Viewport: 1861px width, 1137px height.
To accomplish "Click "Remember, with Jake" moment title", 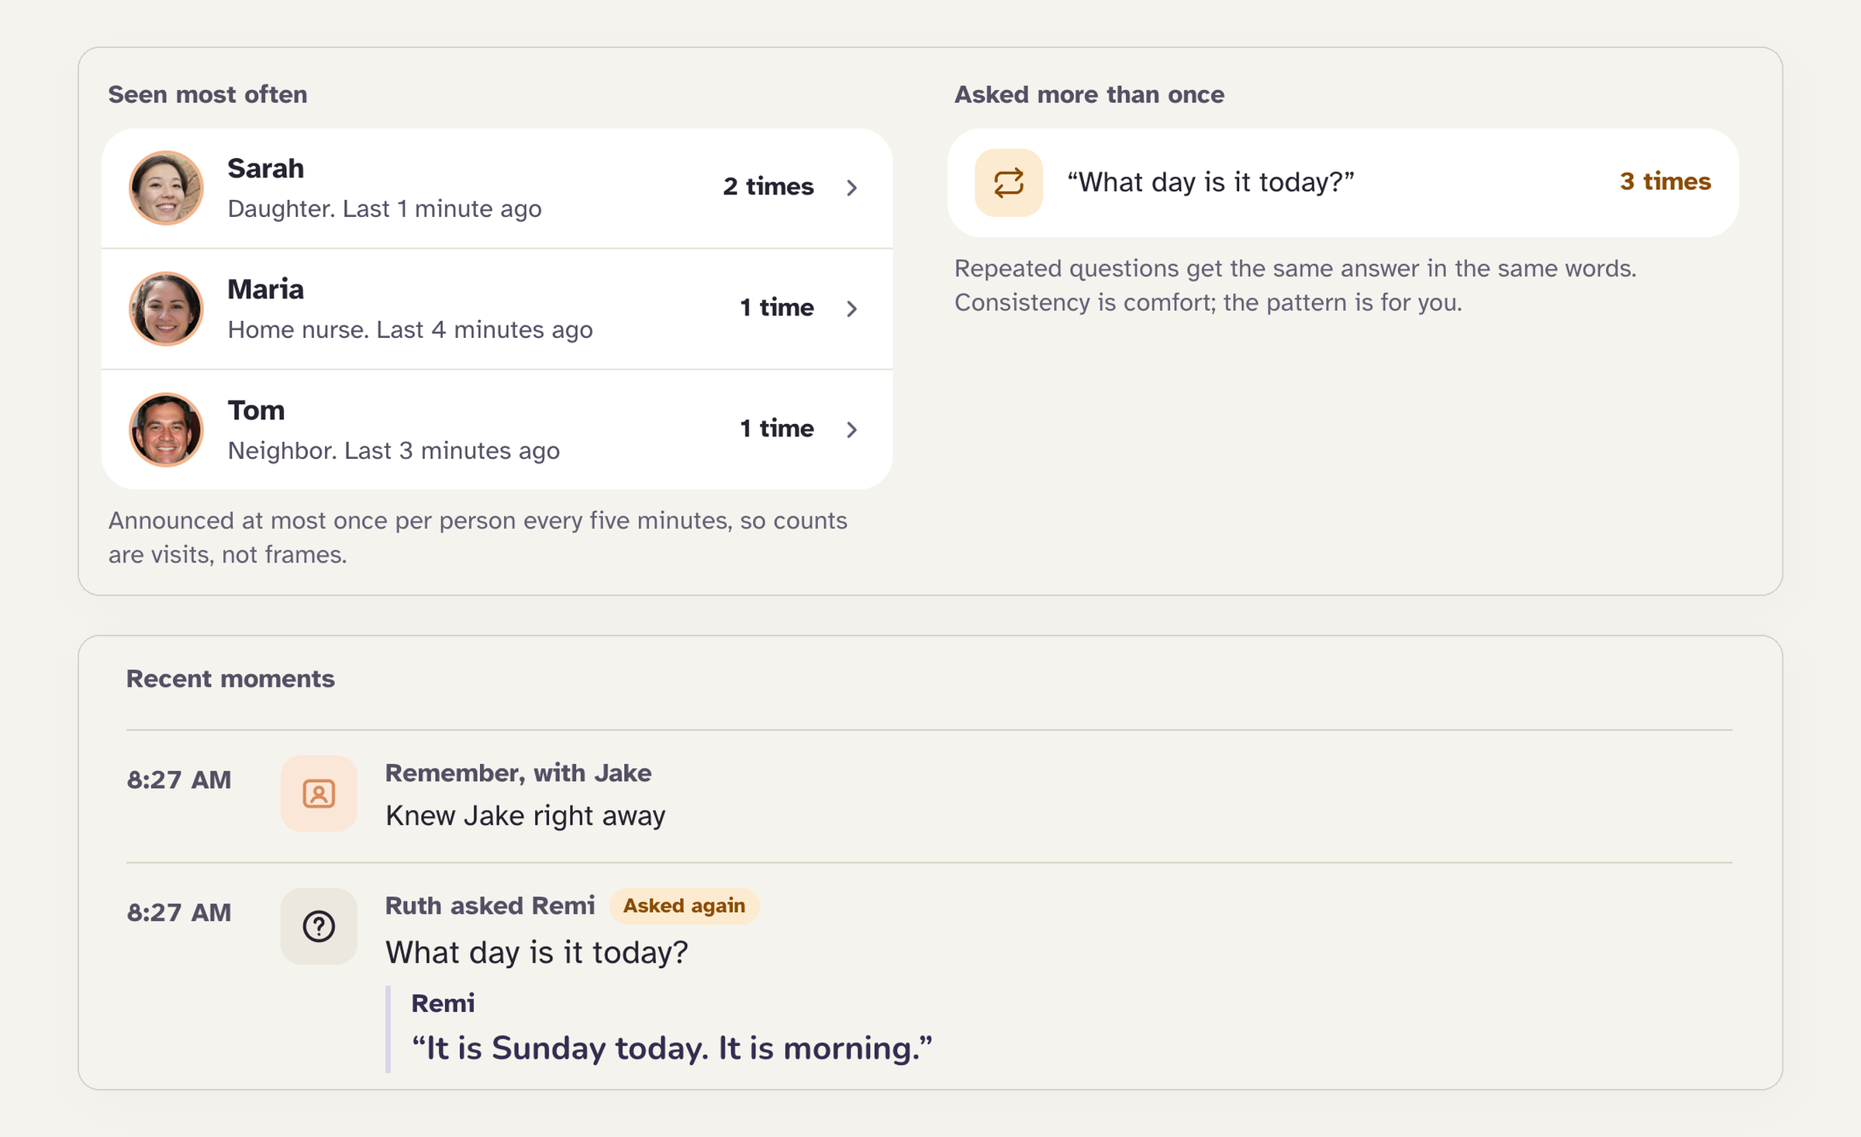I will tap(518, 773).
